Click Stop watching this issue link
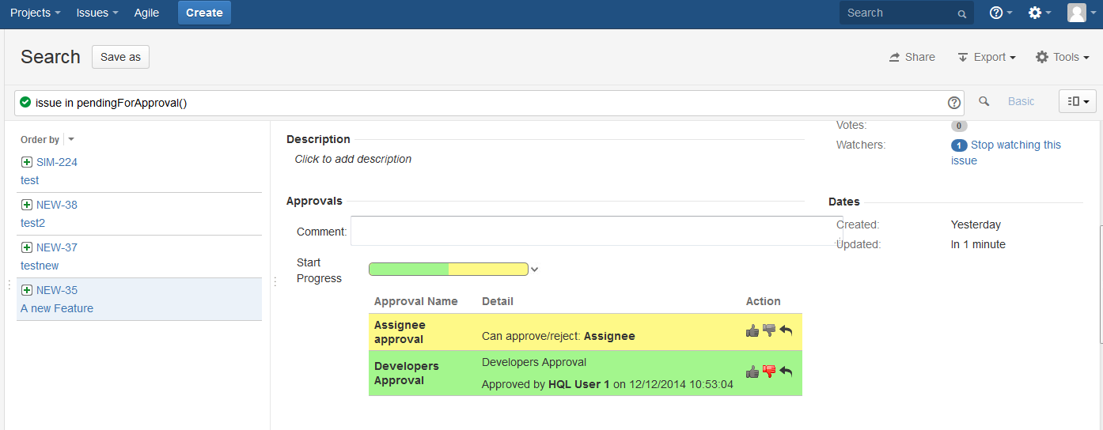Viewport: 1103px width, 430px height. tap(1014, 145)
